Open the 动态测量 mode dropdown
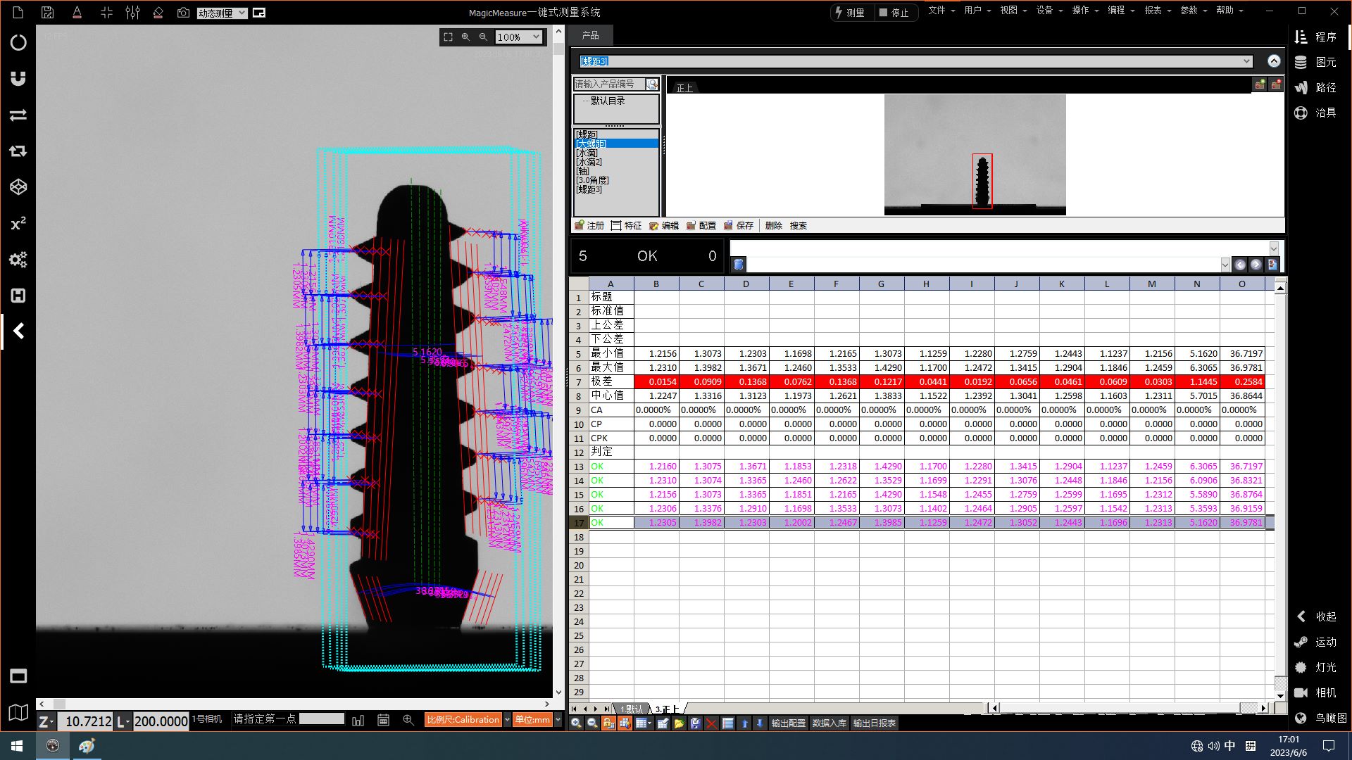1352x760 pixels. pos(222,13)
